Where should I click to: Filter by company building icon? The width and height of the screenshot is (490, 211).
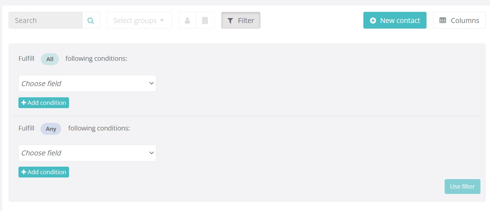(x=205, y=20)
